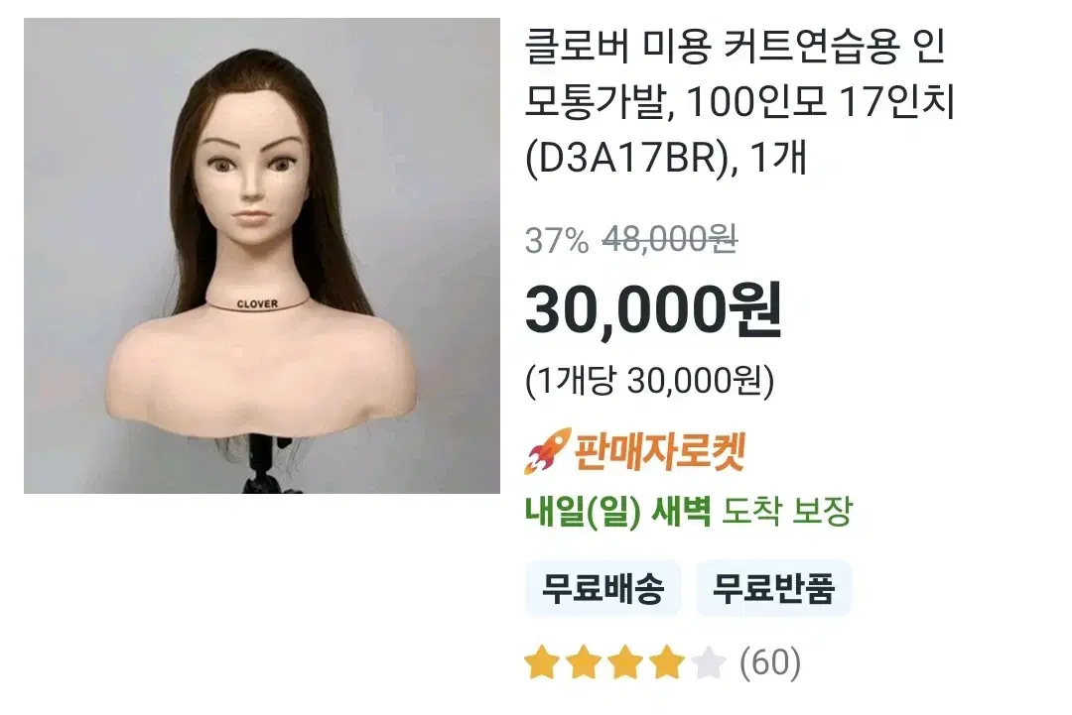Click the (D3A17BR) model code text
The width and height of the screenshot is (1072, 715).
click(626, 158)
